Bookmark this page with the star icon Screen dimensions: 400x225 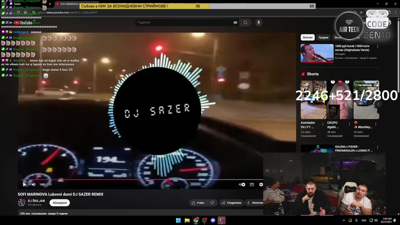click(x=361, y=12)
